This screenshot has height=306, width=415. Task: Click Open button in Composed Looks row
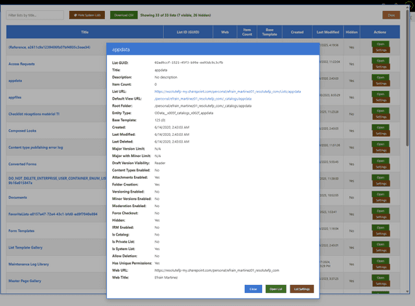[x=380, y=127]
